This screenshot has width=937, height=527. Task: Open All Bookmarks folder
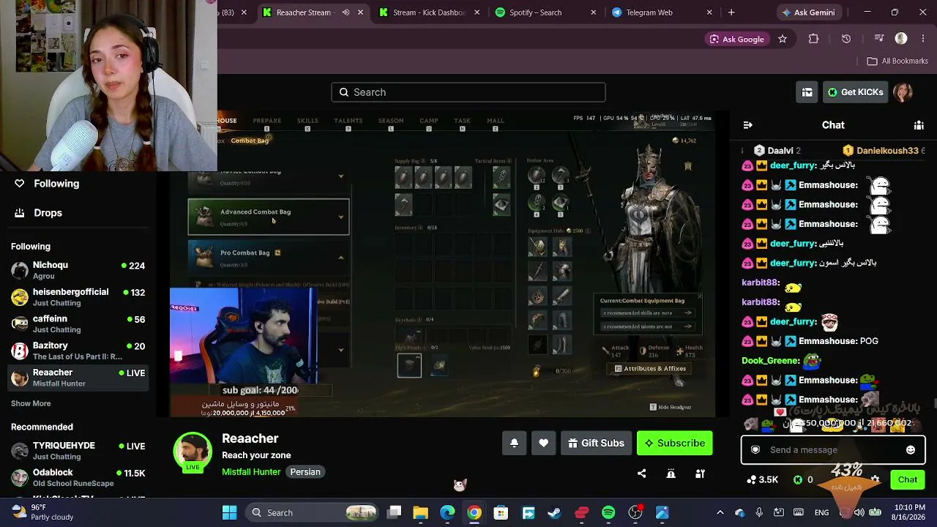897,61
